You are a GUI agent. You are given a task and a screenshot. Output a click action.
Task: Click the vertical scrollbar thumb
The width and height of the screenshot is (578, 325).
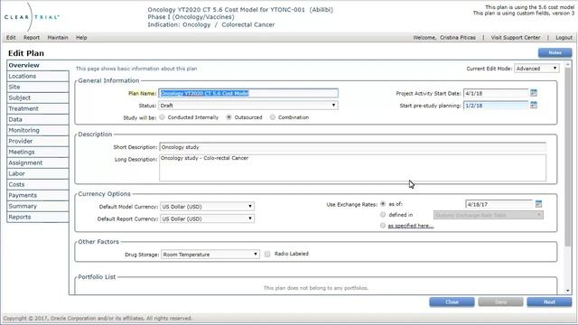[568, 157]
